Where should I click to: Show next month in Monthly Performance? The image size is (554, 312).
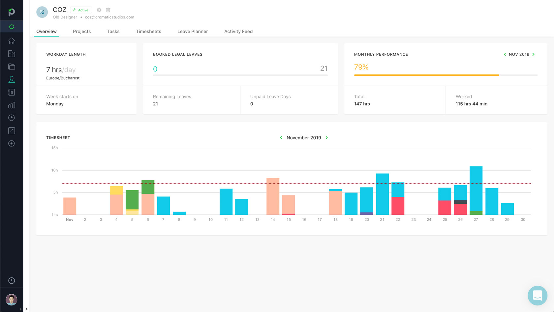(x=534, y=55)
